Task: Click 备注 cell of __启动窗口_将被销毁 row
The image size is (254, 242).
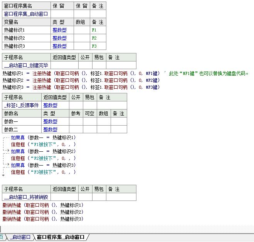Action: [x=121, y=197]
